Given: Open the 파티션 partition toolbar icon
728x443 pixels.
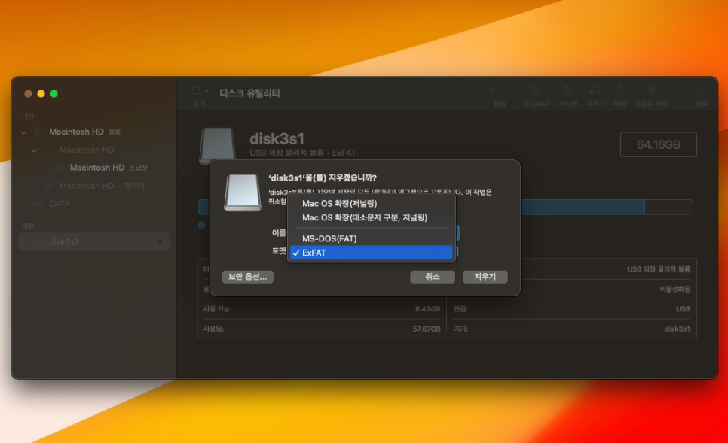Looking at the screenshot, I should coord(567,90).
